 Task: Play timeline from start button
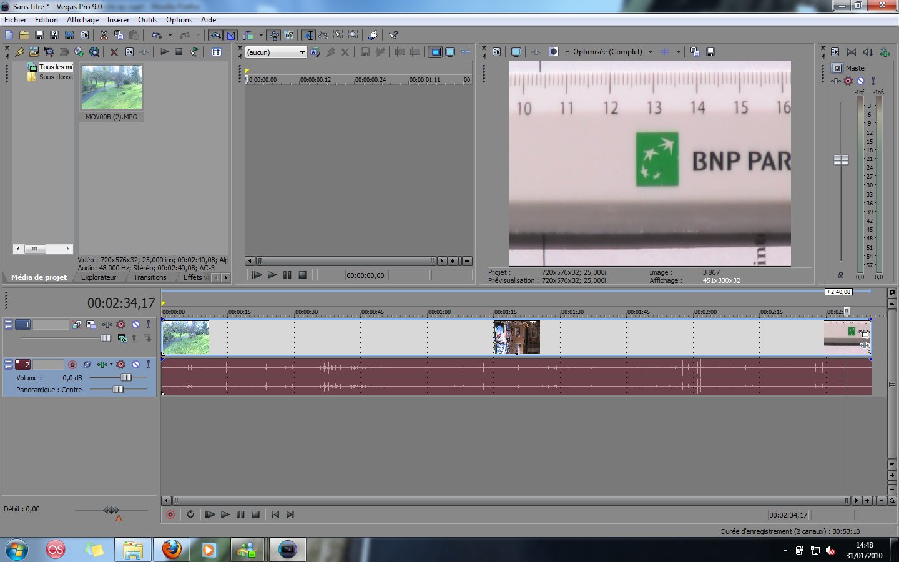[210, 515]
